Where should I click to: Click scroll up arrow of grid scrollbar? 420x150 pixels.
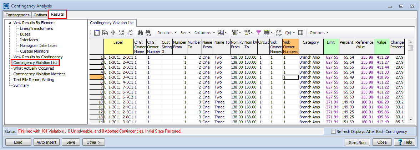click(410, 42)
